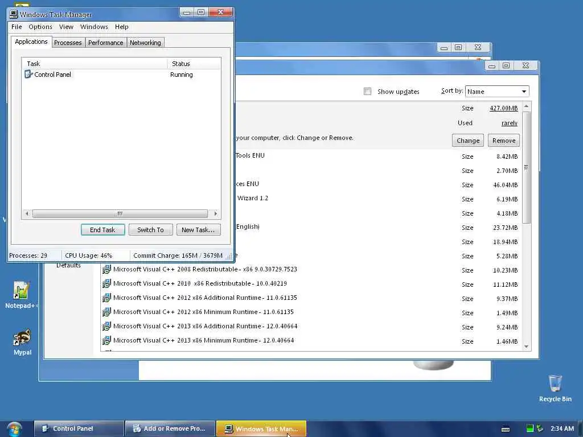
Task: Click the Switch To button
Action: click(x=150, y=230)
